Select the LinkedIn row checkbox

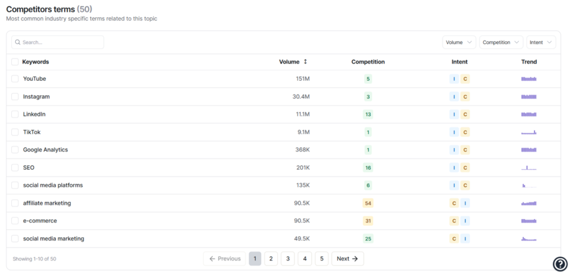tap(15, 114)
